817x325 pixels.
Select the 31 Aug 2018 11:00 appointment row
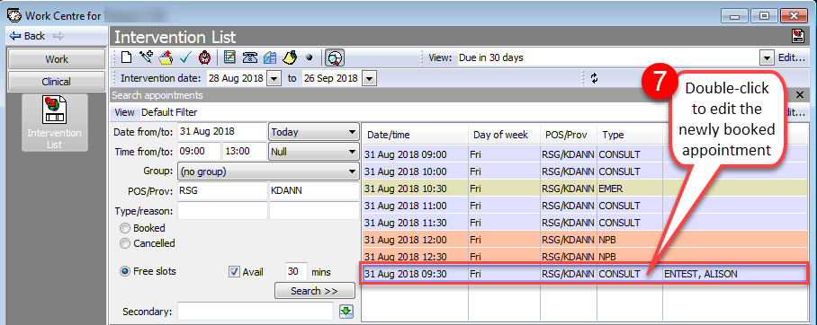[584, 206]
